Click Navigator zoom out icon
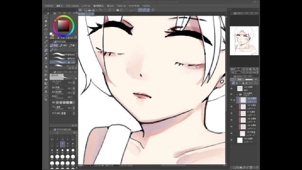 click(x=243, y=69)
